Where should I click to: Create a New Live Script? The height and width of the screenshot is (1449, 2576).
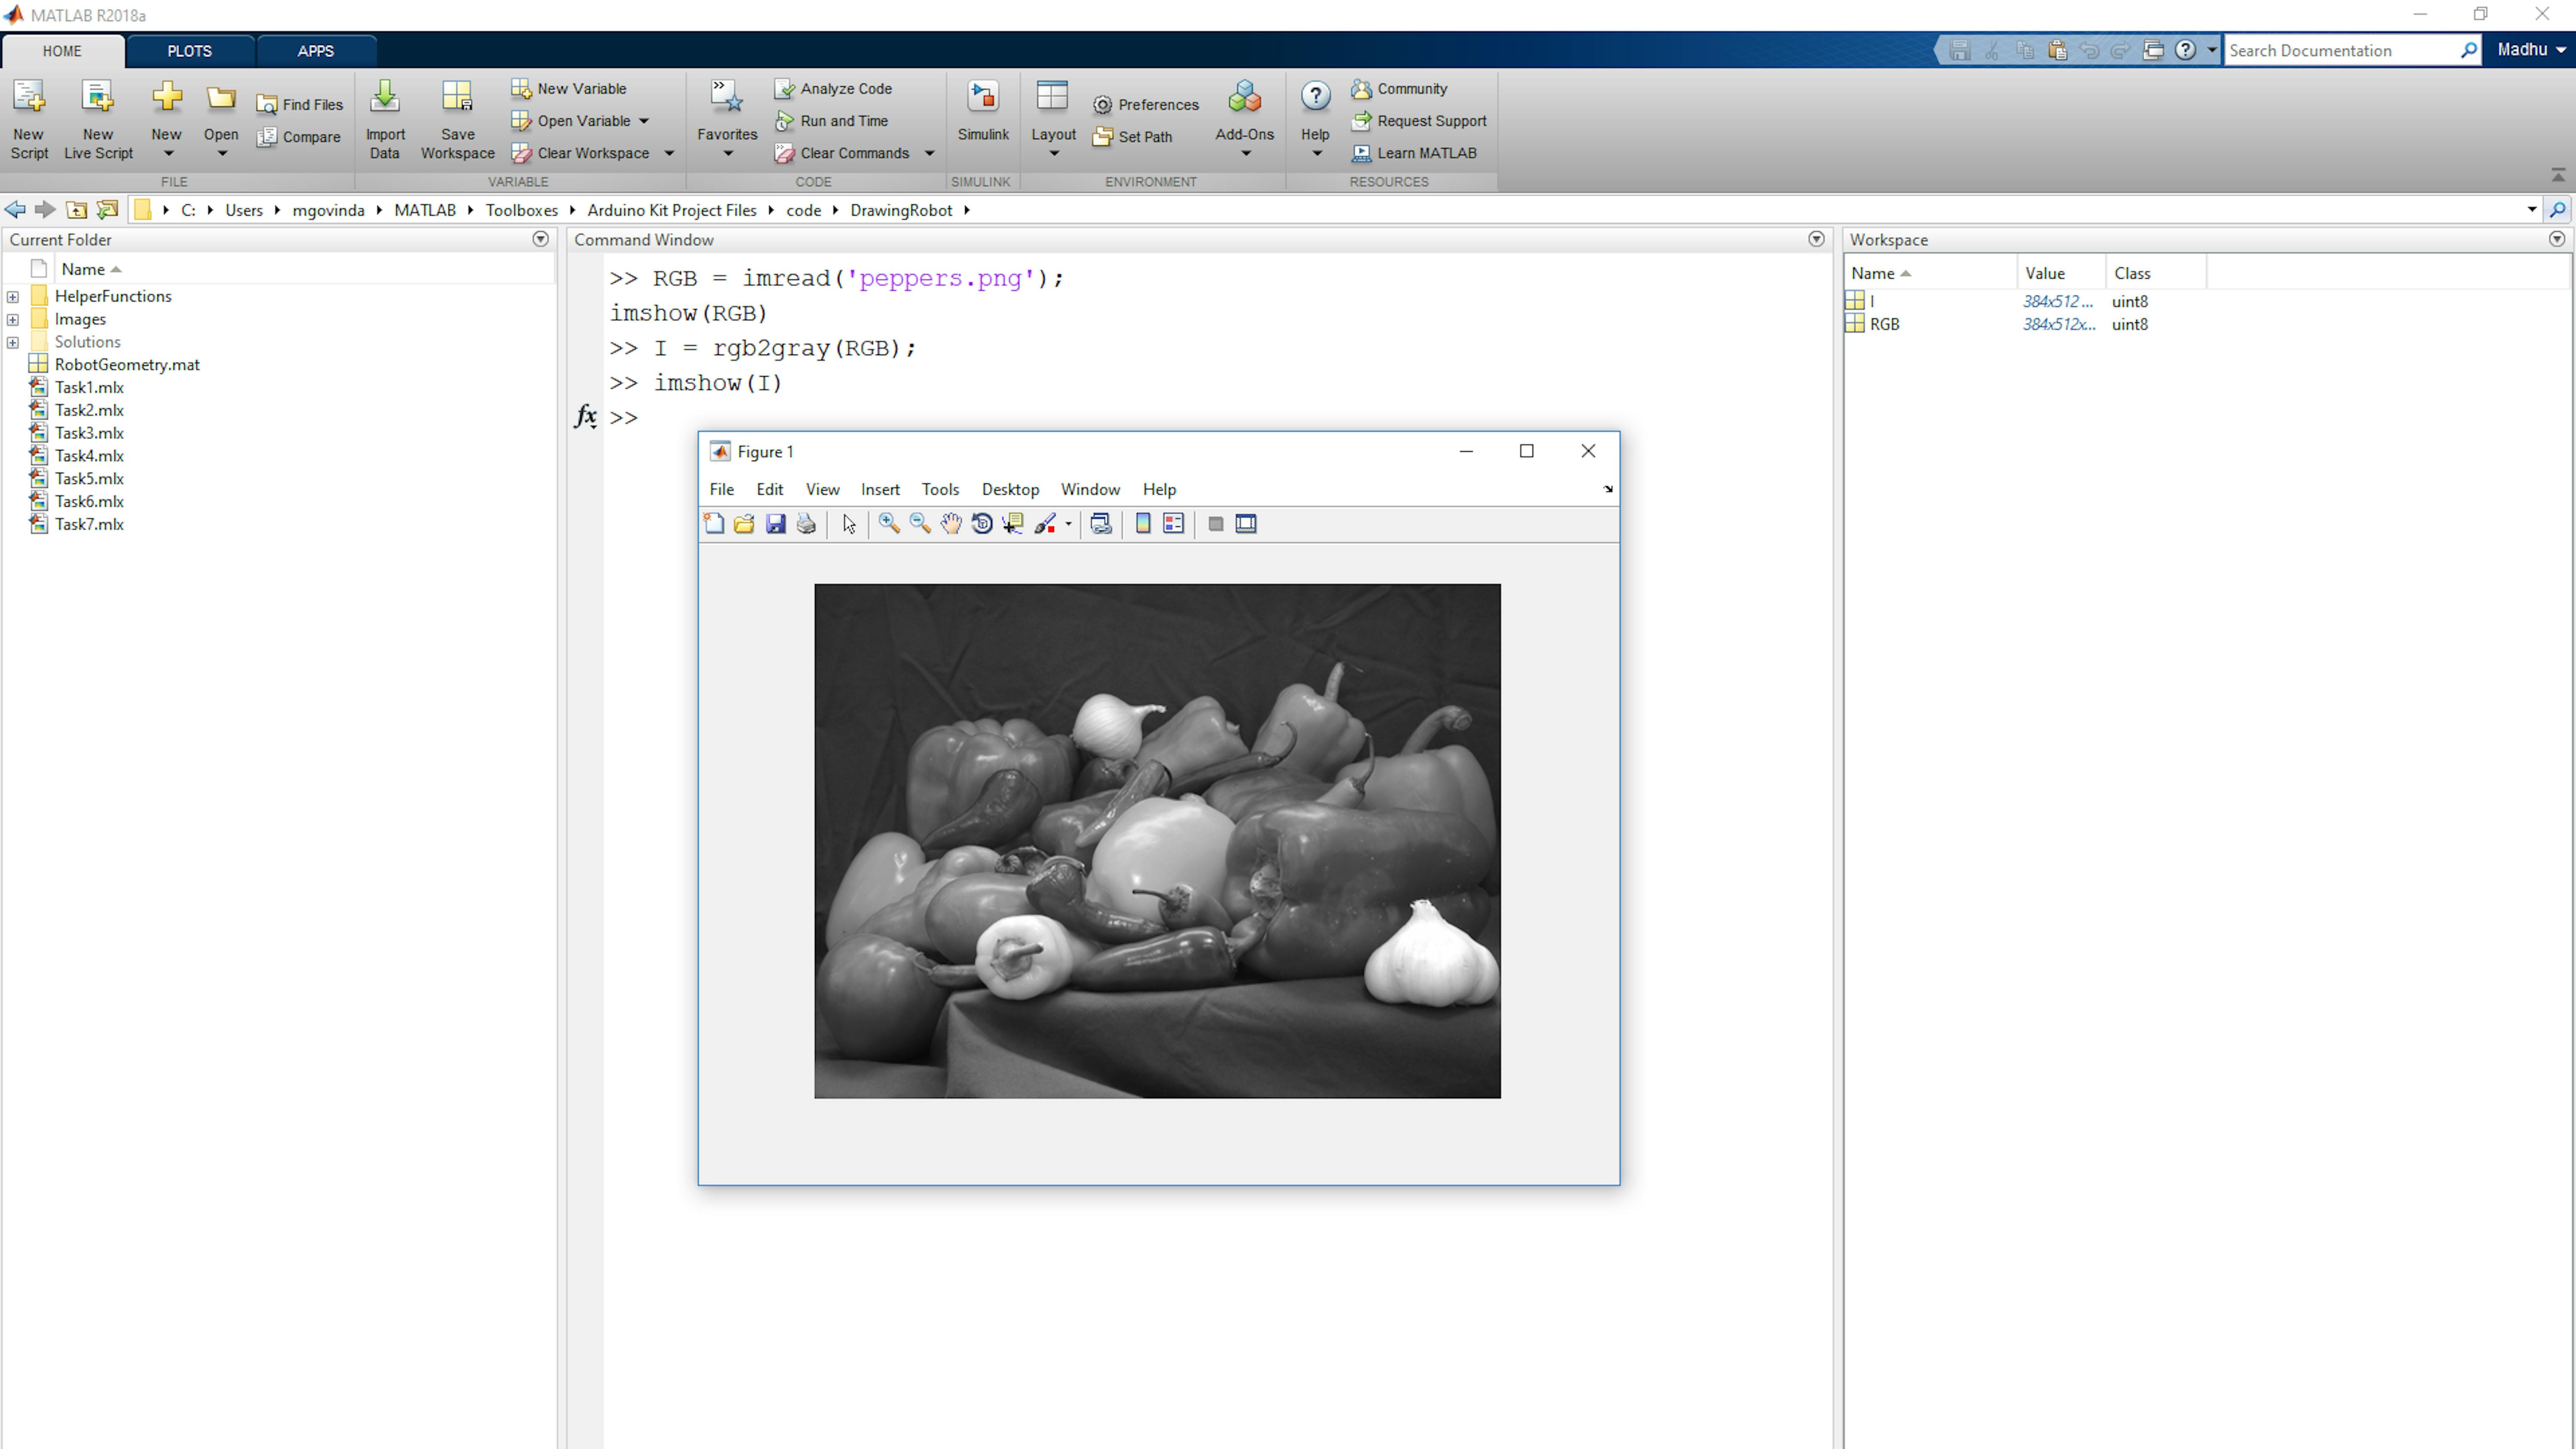[98, 119]
